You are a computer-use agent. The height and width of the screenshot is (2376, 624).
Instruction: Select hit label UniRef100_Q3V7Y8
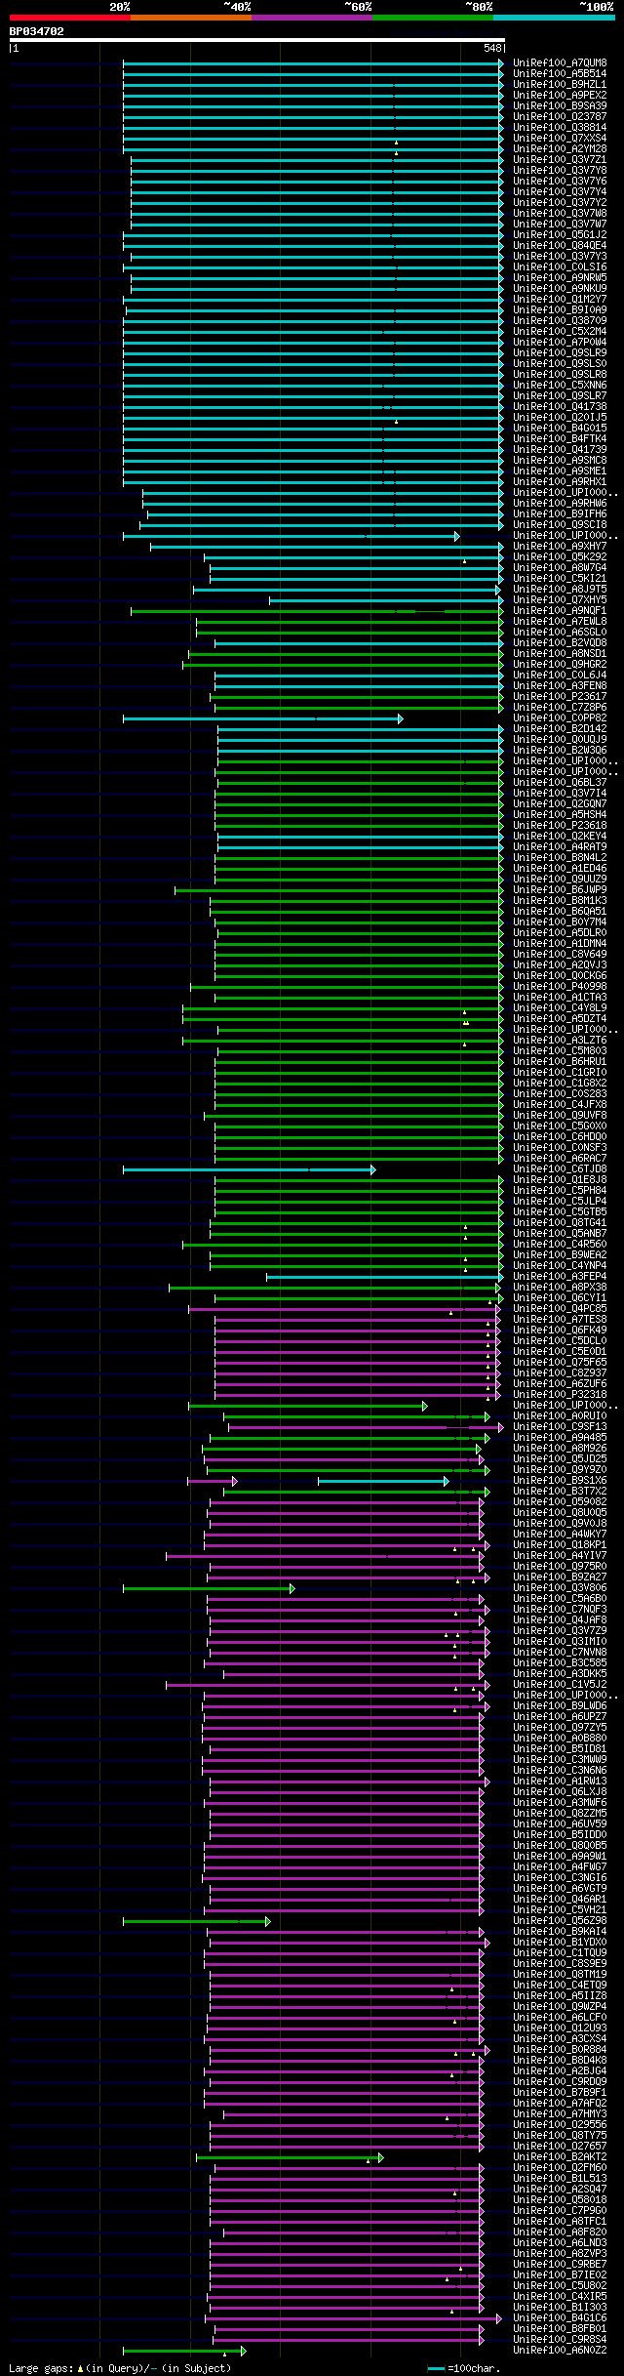pos(560,171)
